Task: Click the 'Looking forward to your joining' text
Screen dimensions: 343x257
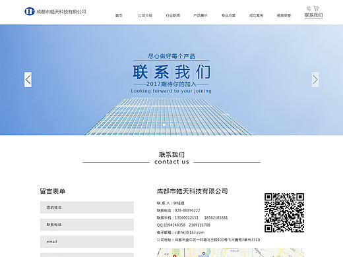Action: (171, 91)
